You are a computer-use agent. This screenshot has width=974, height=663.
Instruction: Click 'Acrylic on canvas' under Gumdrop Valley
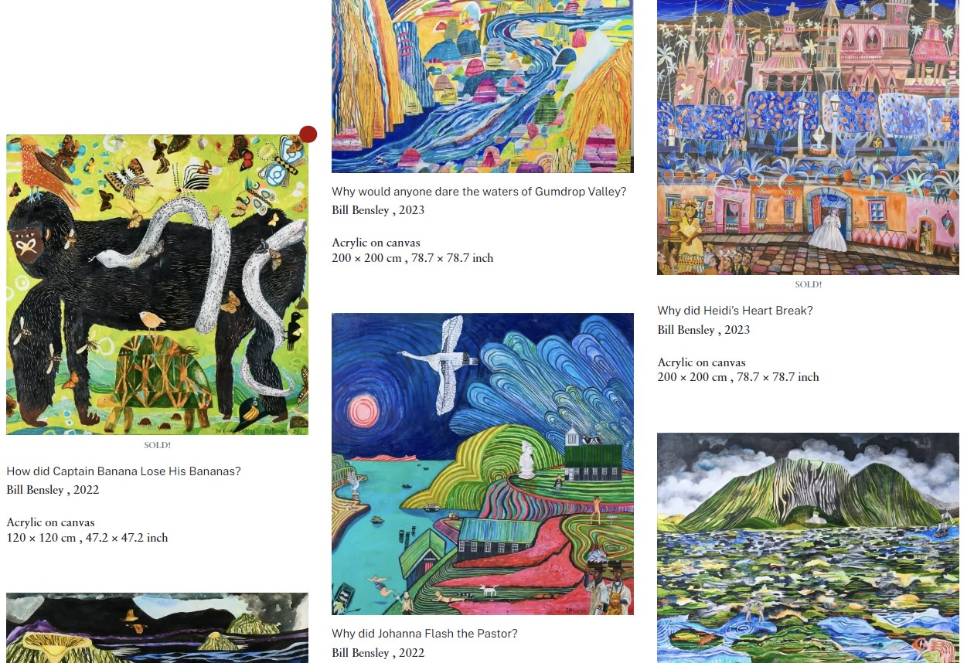coord(376,243)
